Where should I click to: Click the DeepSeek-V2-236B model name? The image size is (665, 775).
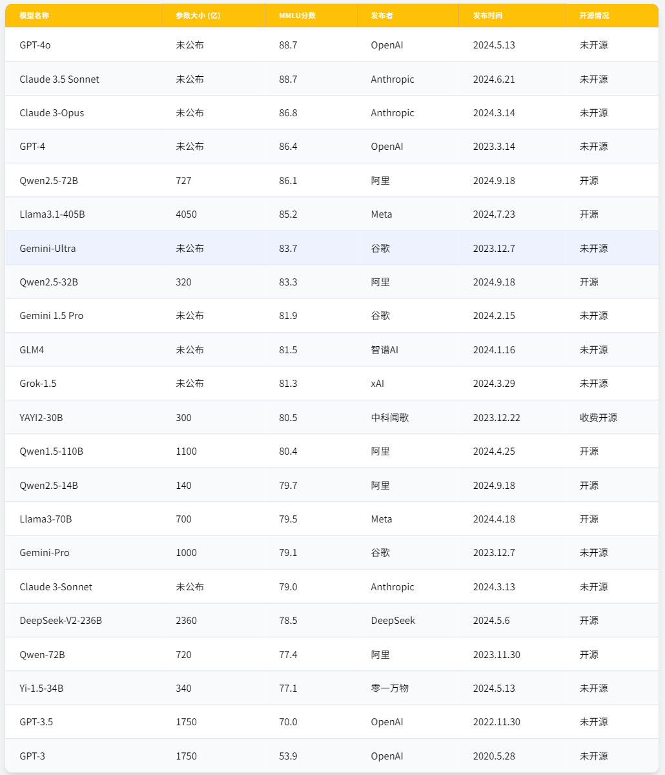(61, 621)
